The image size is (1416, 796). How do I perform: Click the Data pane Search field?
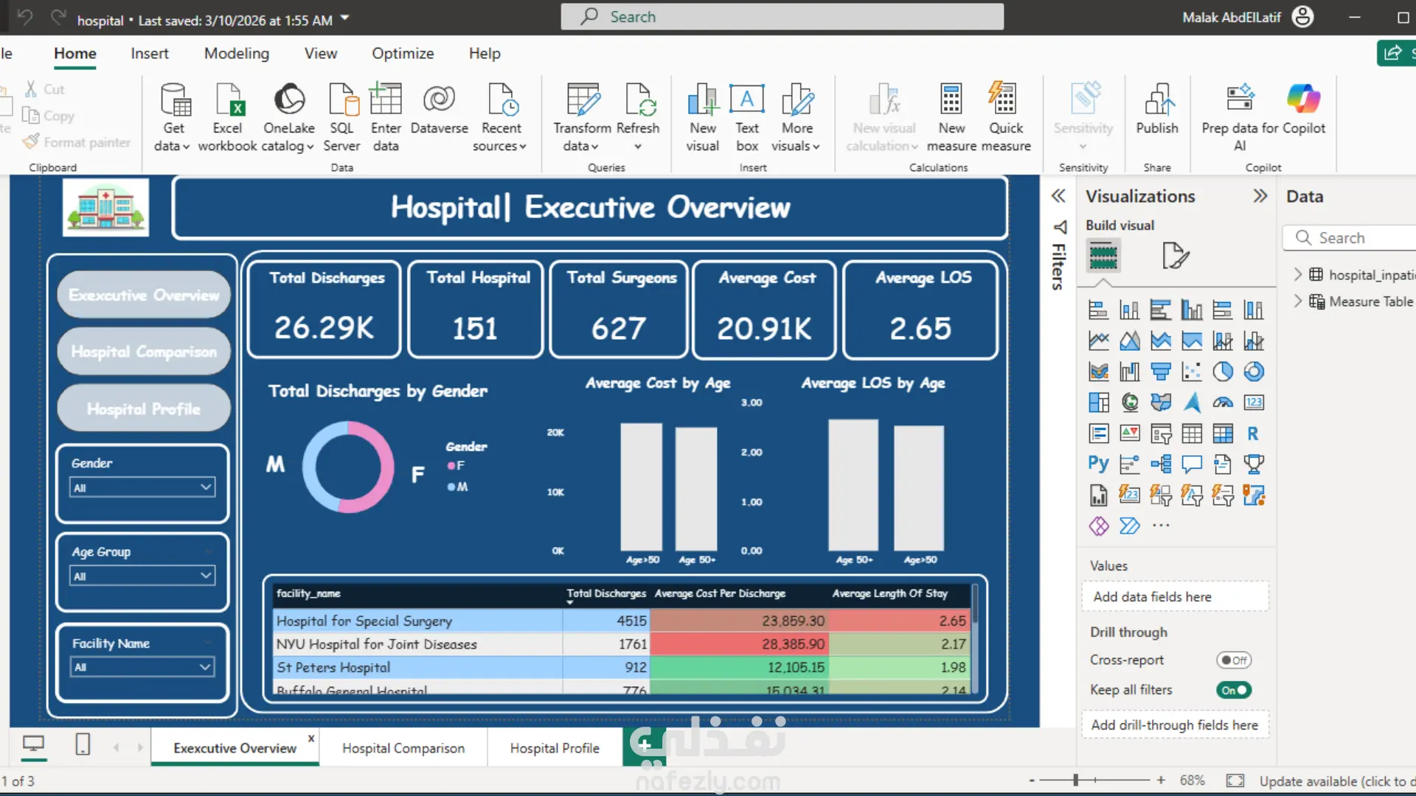(x=1357, y=238)
